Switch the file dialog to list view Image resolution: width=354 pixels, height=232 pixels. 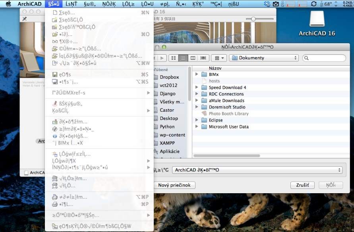pyautogui.click(x=183, y=58)
